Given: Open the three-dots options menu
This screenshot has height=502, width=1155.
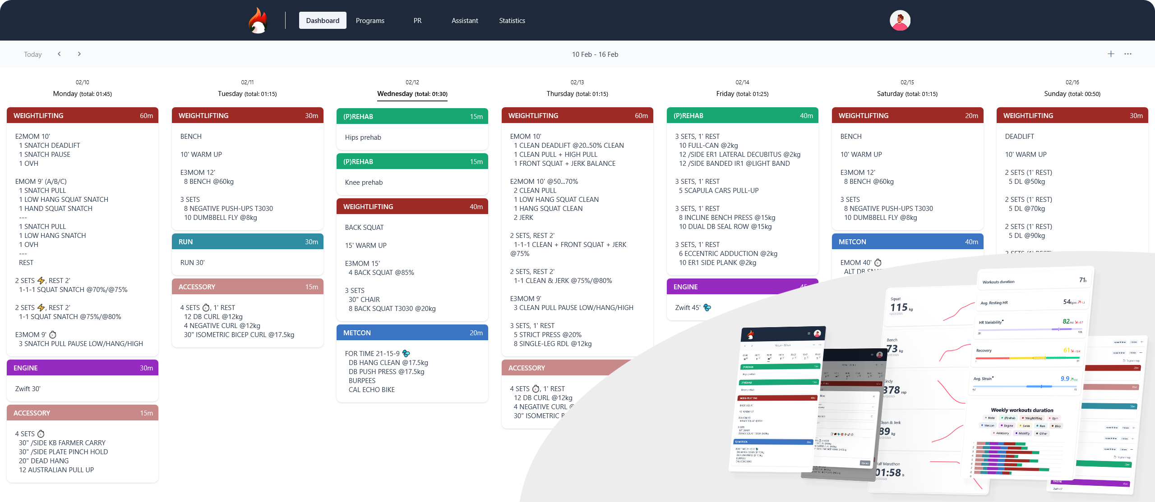Looking at the screenshot, I should (1128, 54).
